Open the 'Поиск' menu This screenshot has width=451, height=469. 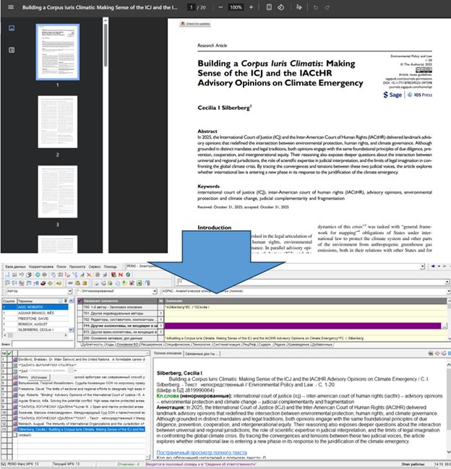[x=61, y=267]
